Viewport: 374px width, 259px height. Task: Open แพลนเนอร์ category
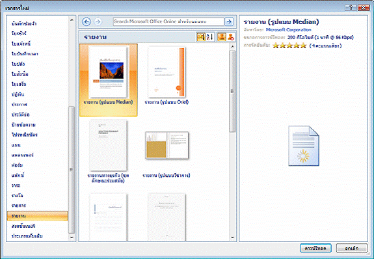point(22,155)
